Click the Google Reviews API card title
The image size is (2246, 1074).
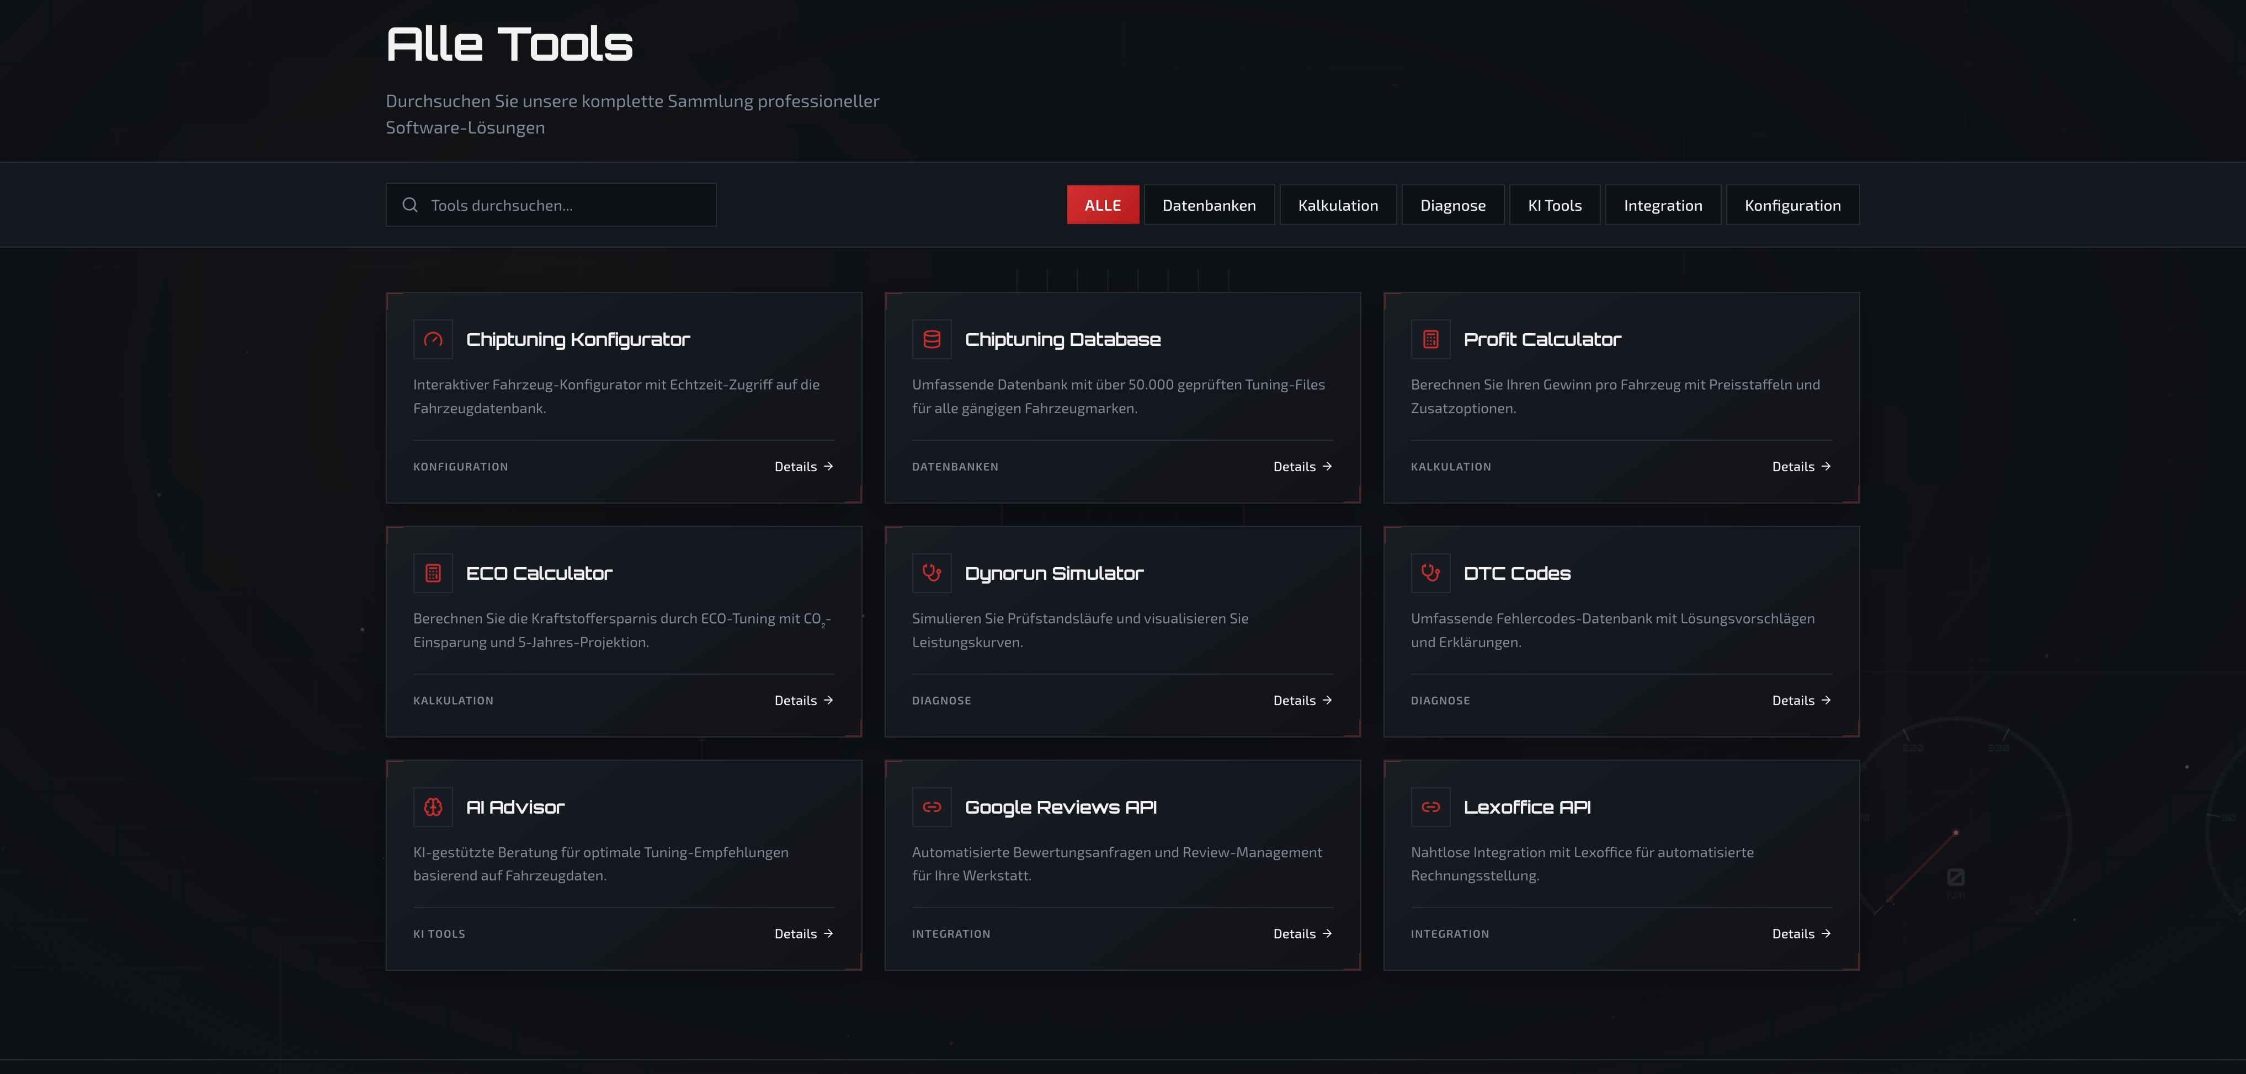coord(1061,808)
